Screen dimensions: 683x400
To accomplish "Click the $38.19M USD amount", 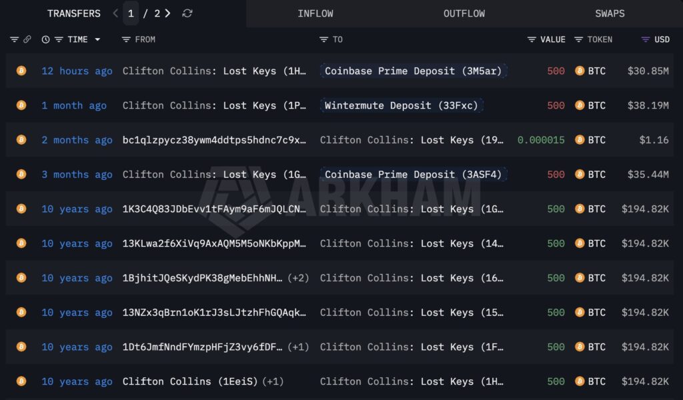I will pos(648,105).
